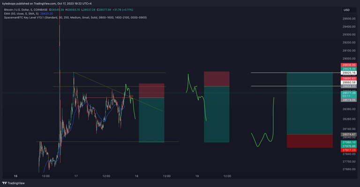Viewport: 360px width, 187px height.
Task: Click the 12:00 label between 16 and 17
Action: pyautogui.click(x=46, y=176)
